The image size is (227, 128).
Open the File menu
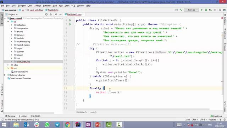(2, 6)
